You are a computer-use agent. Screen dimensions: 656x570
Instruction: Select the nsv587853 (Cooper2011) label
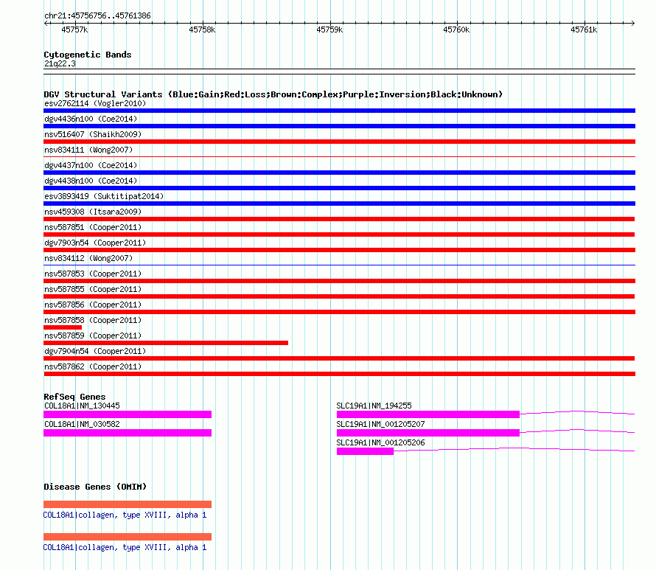pyautogui.click(x=93, y=274)
